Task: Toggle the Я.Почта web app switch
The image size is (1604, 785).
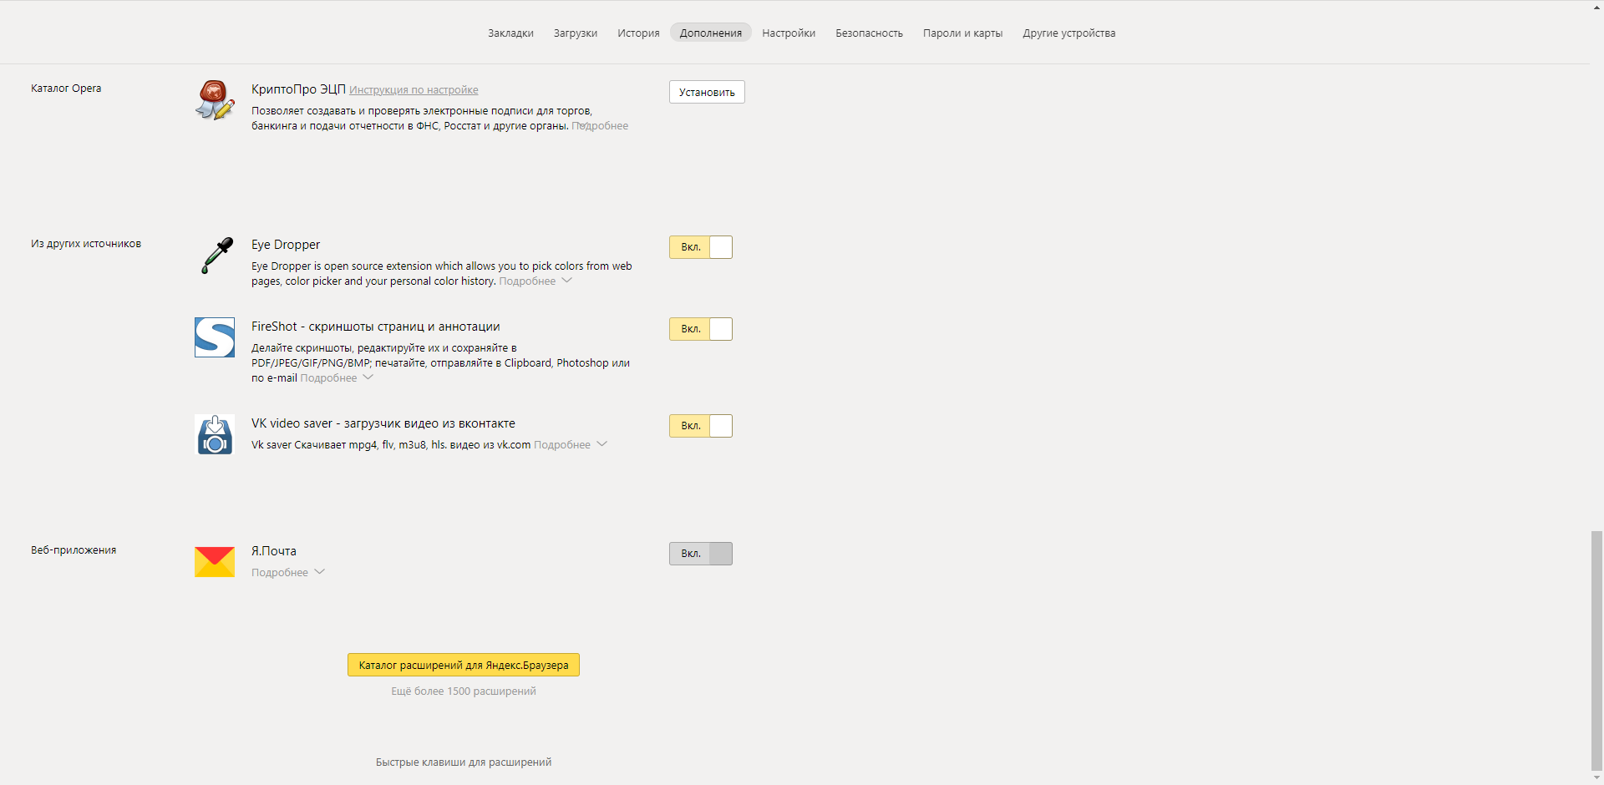Action: click(701, 554)
